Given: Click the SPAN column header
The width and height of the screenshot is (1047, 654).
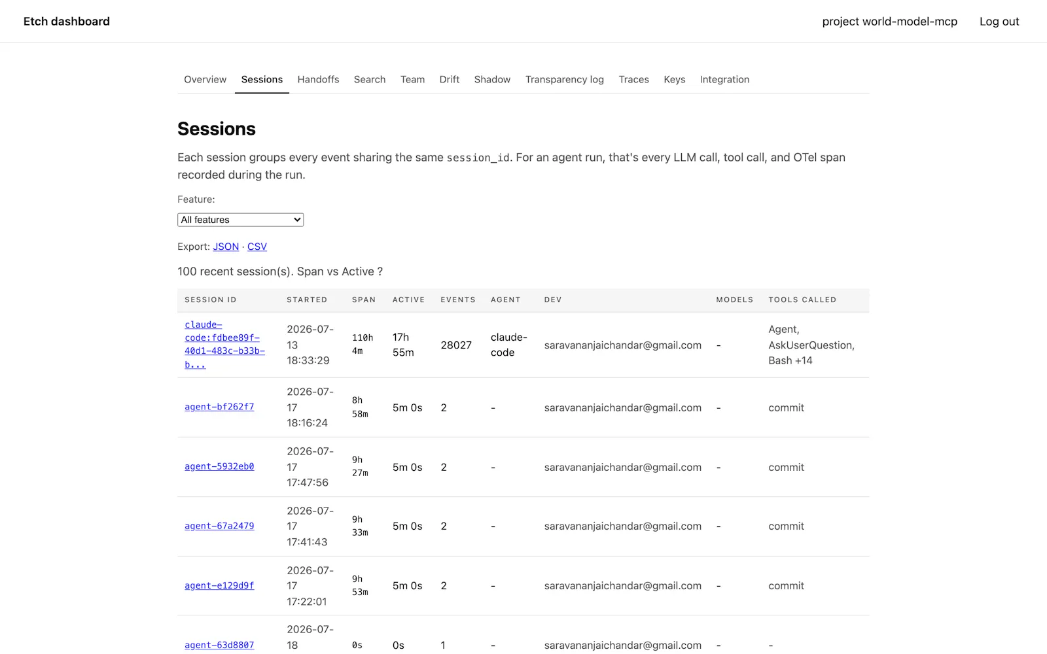Looking at the screenshot, I should tap(364, 300).
